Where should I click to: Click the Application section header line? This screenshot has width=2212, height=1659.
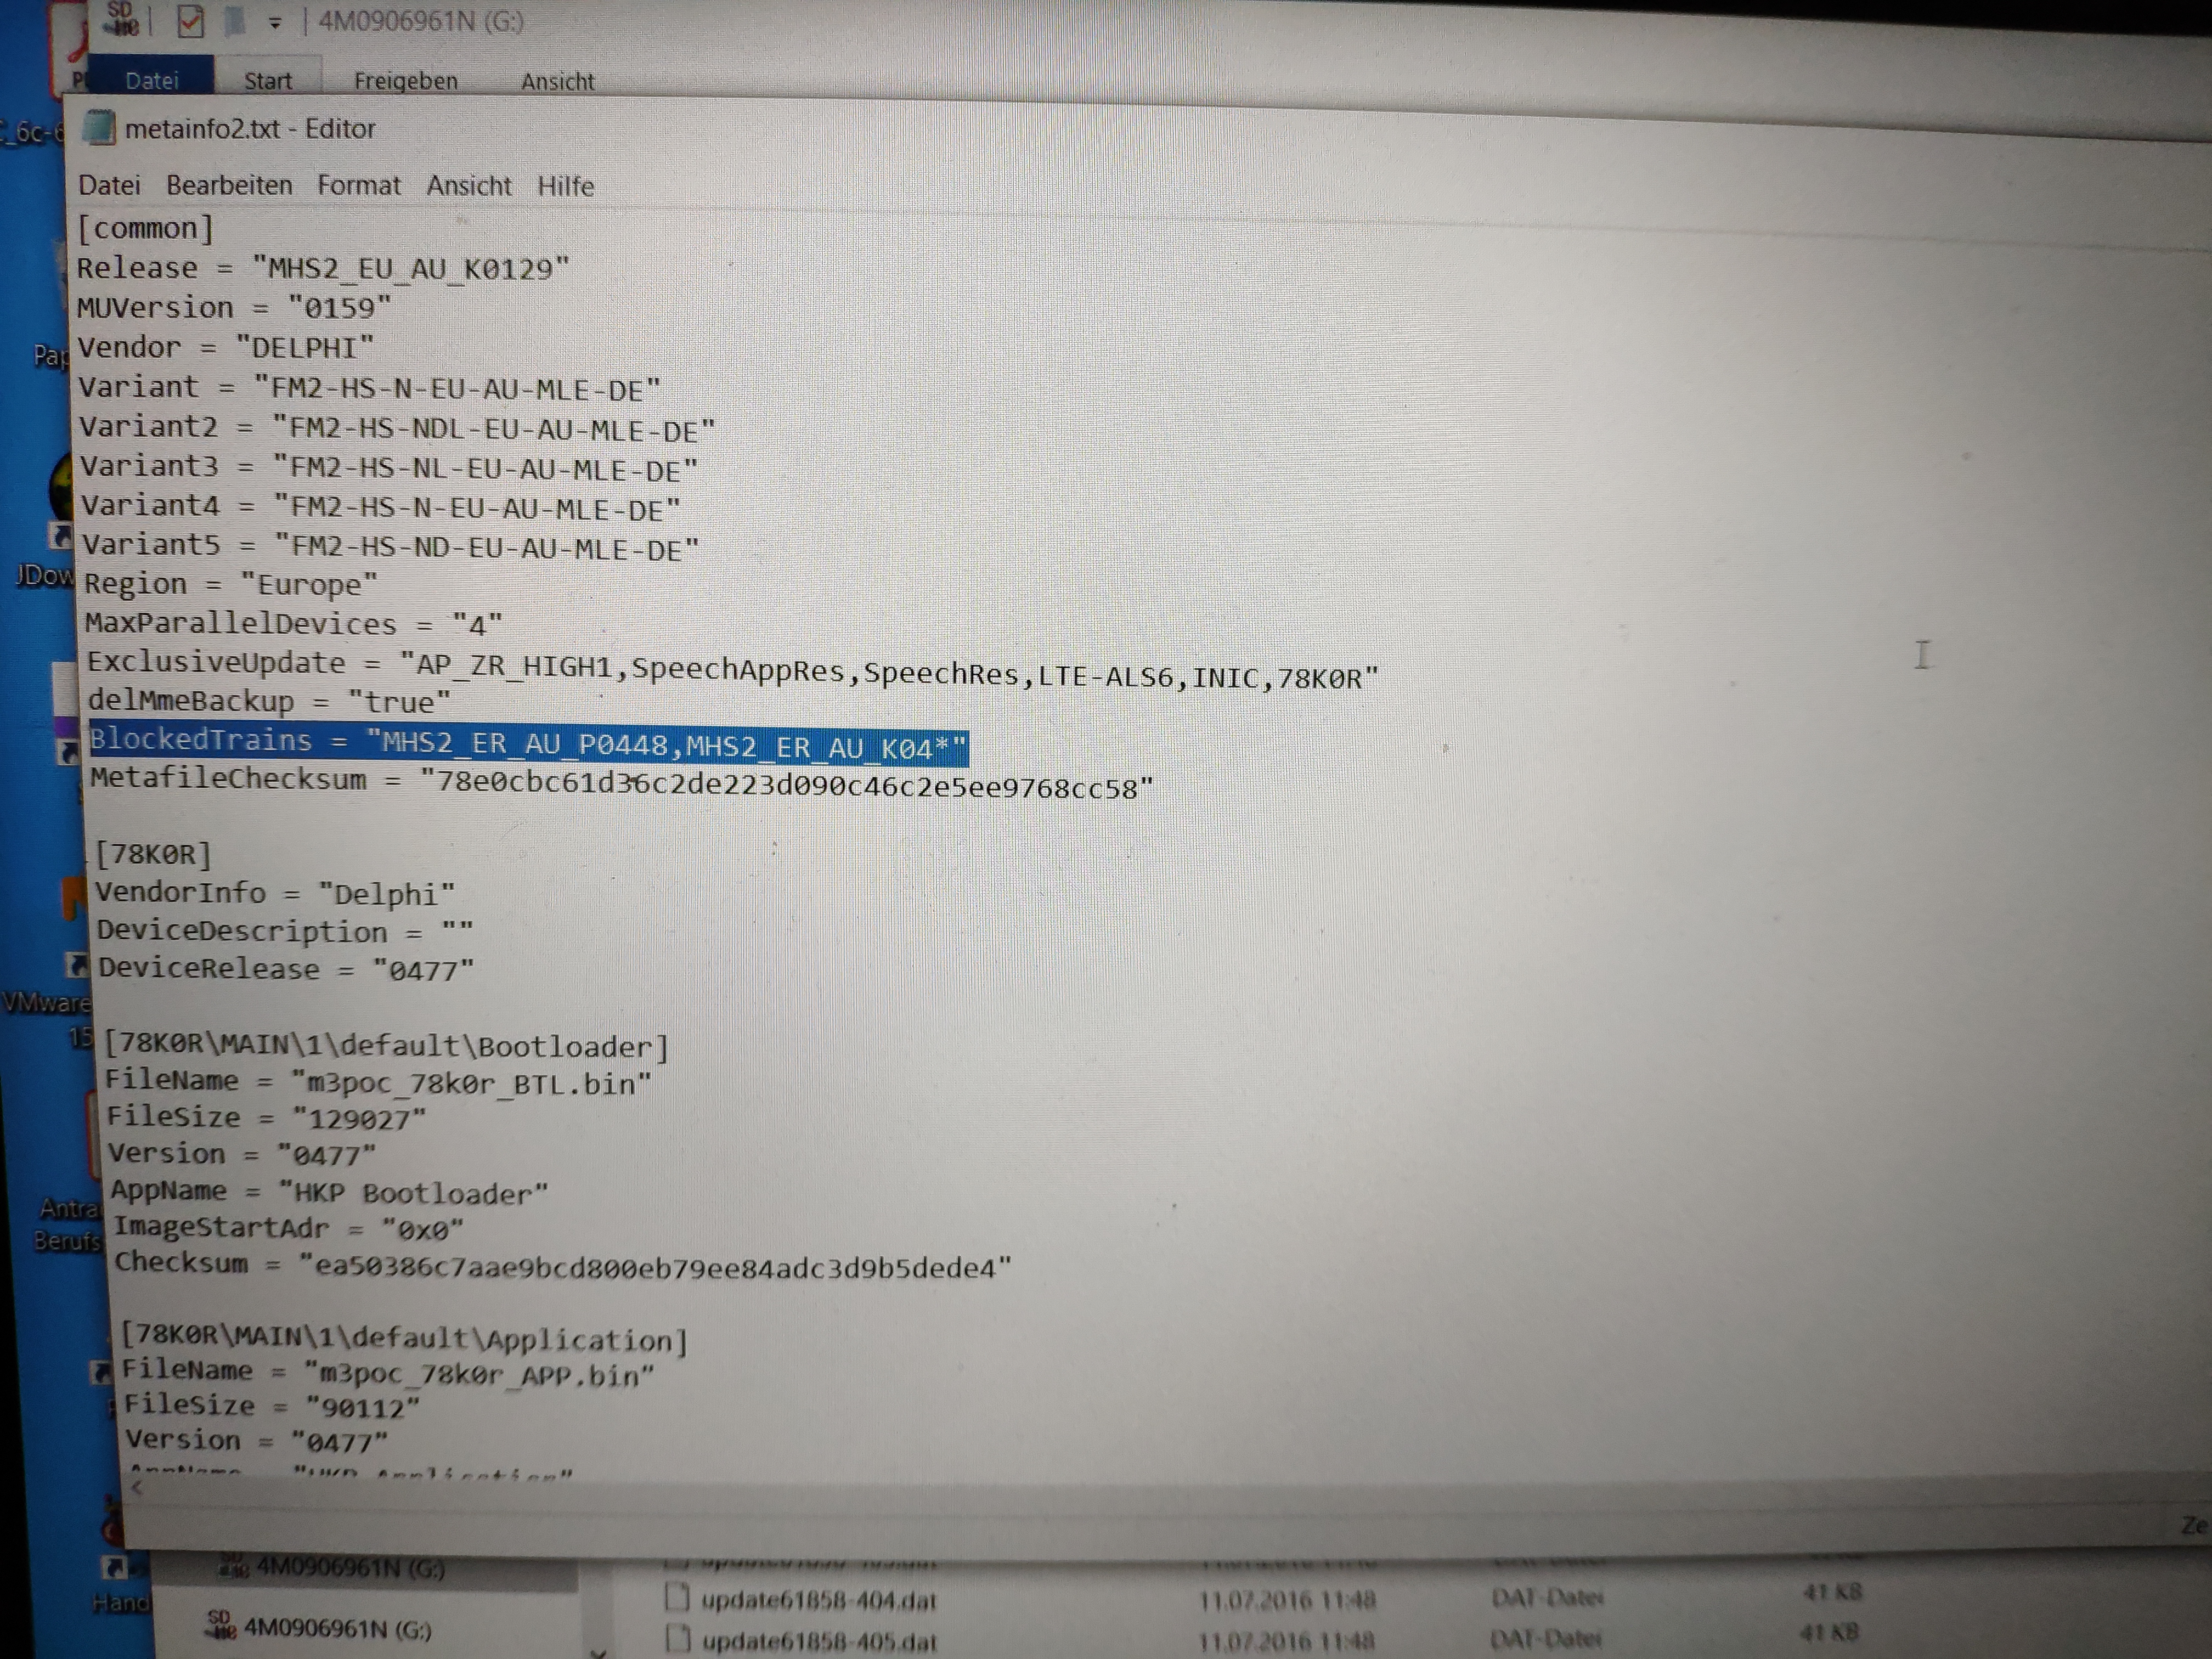tap(404, 1338)
